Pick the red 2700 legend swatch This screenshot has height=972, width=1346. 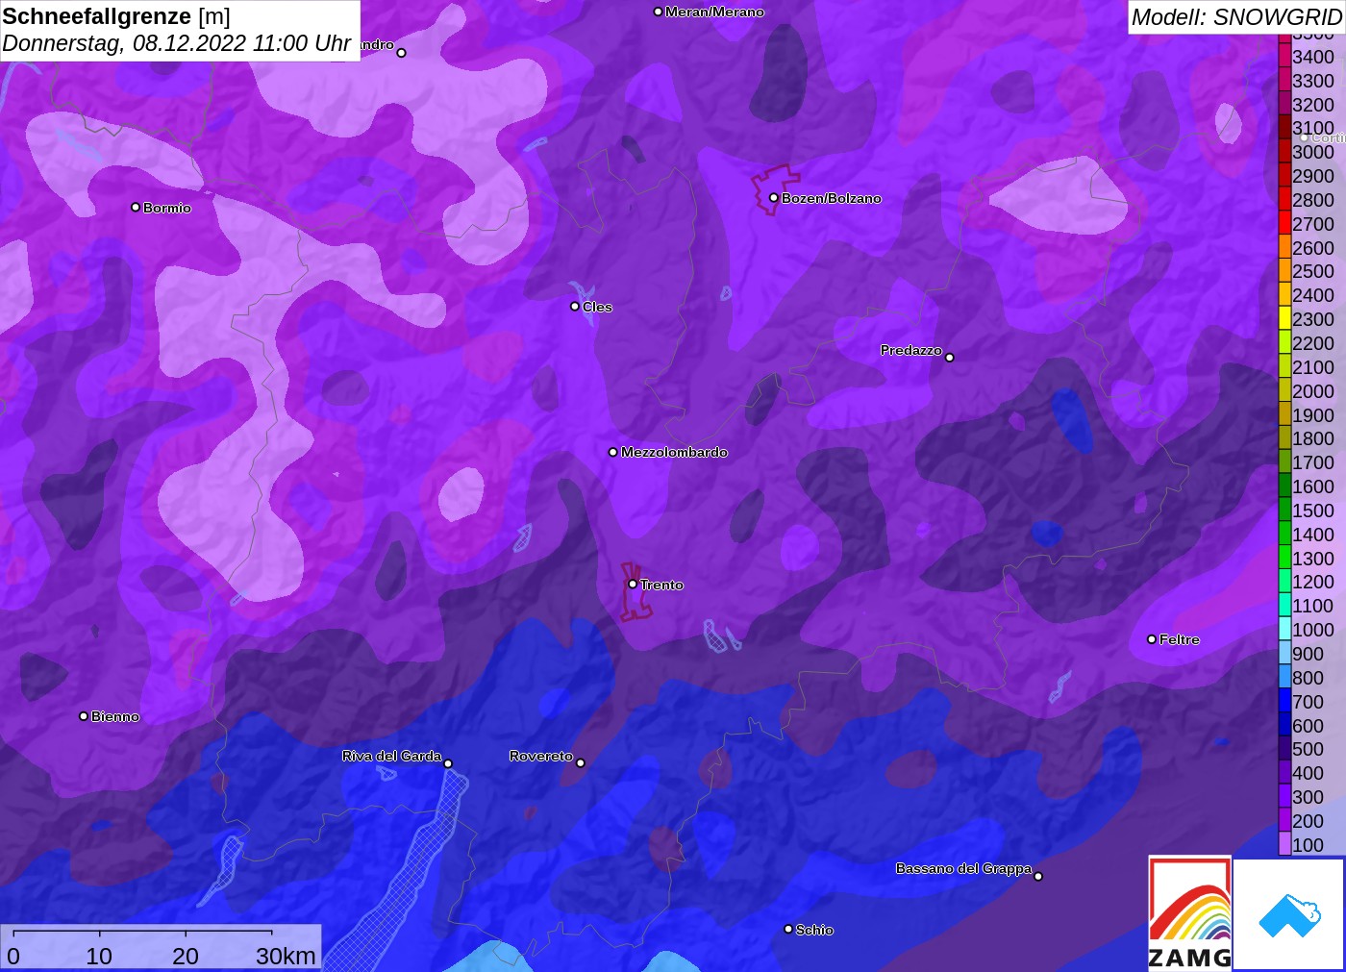pos(1284,223)
